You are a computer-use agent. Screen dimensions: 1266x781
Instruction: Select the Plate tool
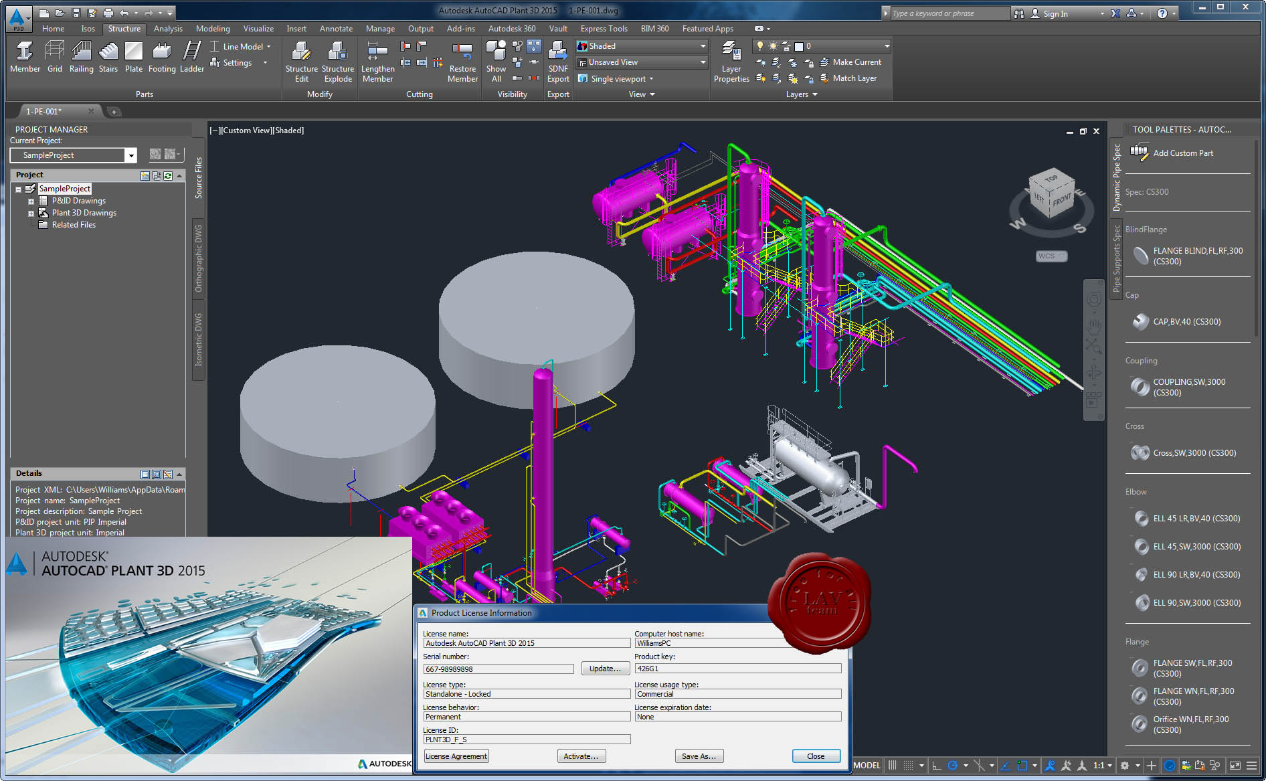tap(134, 57)
